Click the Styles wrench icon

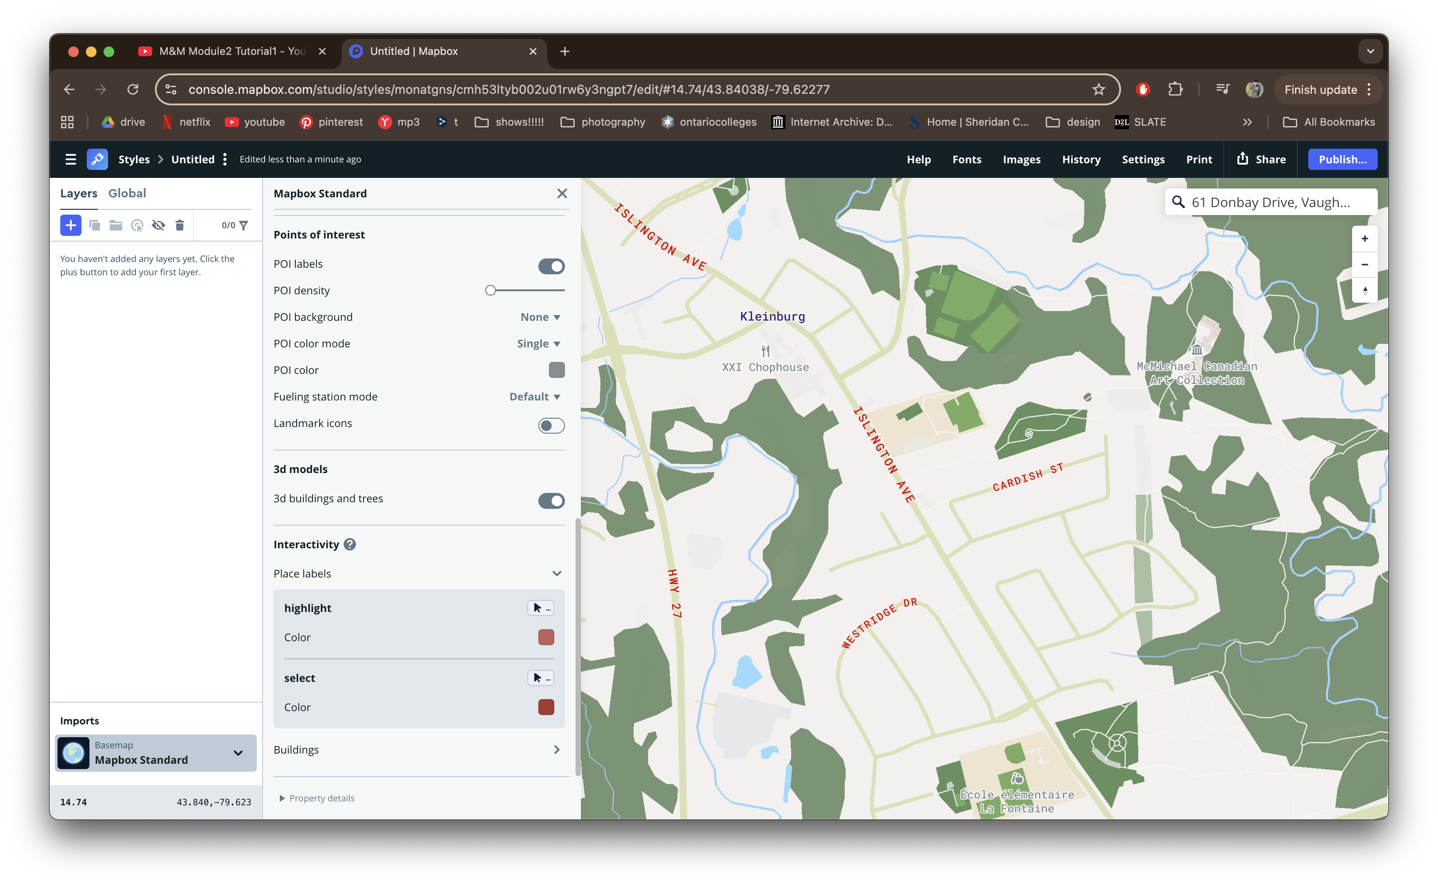[97, 158]
